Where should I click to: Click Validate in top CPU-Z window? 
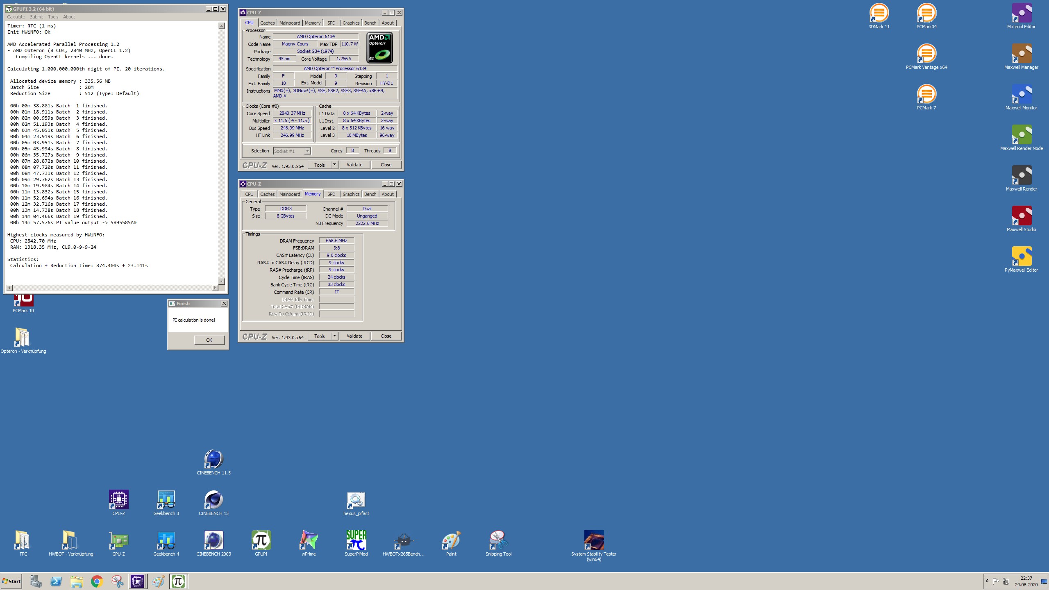pyautogui.click(x=354, y=165)
